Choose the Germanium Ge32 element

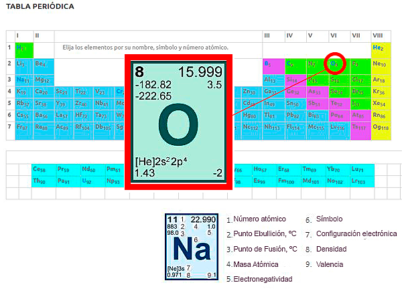click(295, 92)
